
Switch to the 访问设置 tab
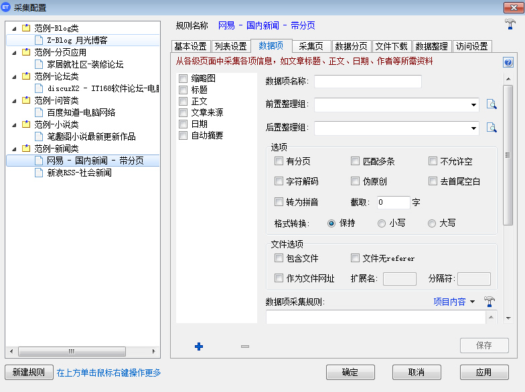[x=471, y=46]
